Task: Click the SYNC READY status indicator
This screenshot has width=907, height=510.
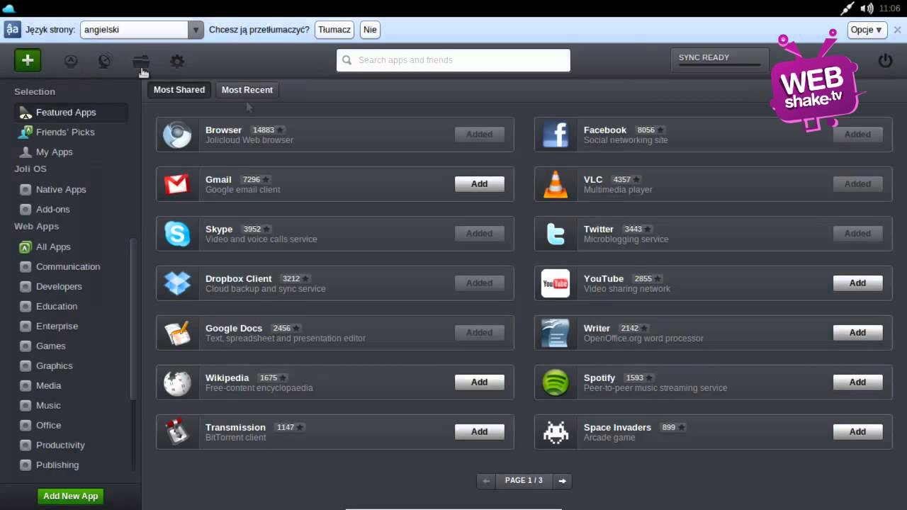Action: tap(719, 59)
